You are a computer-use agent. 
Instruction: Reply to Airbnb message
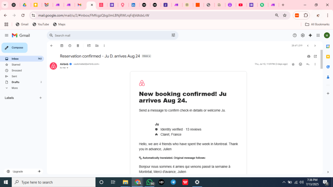point(308,64)
